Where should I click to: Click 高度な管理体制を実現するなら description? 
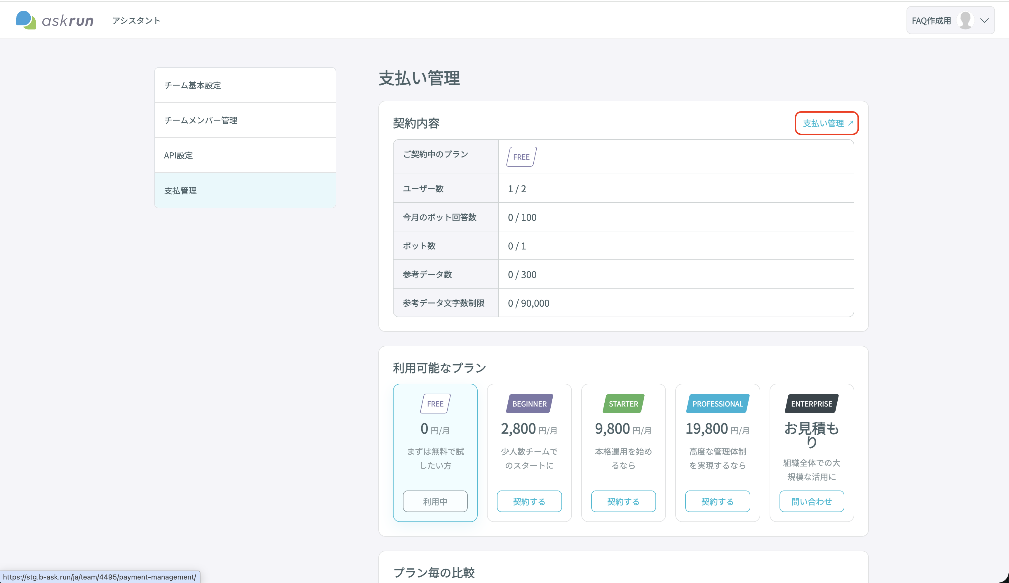(x=718, y=459)
